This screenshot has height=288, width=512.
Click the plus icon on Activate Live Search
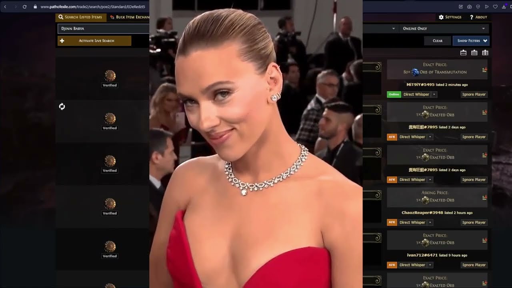pos(62,41)
